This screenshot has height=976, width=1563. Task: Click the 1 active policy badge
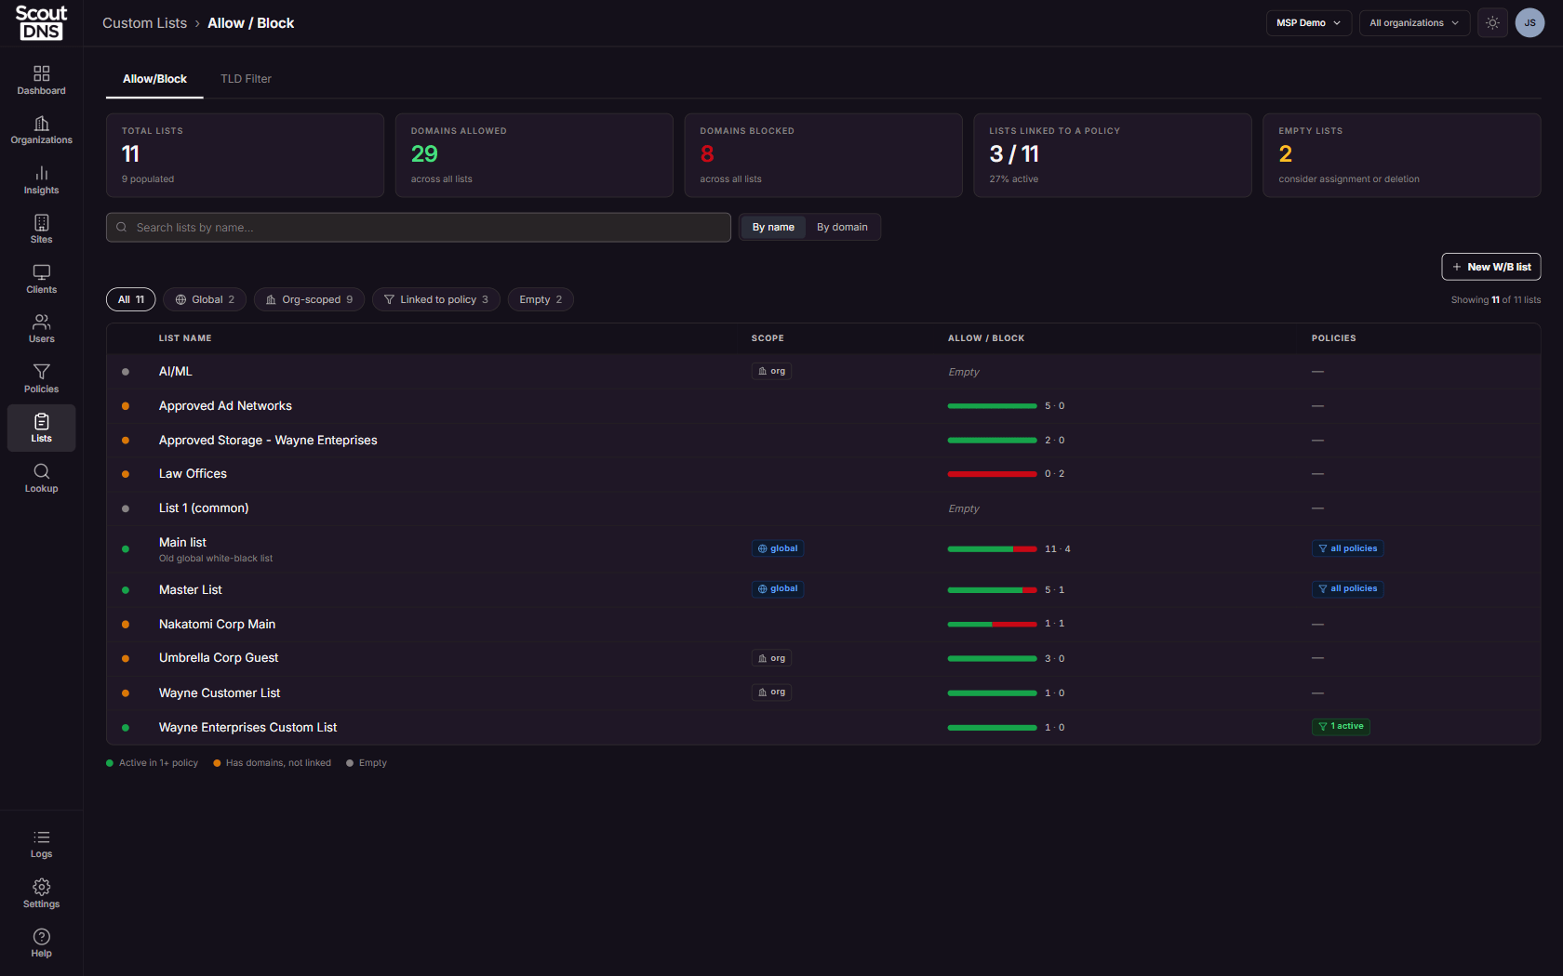click(x=1341, y=726)
